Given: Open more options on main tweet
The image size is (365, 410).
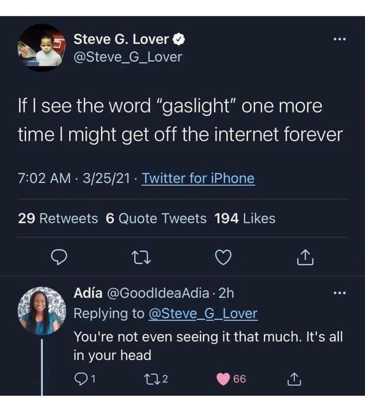Looking at the screenshot, I should pyautogui.click(x=339, y=40).
